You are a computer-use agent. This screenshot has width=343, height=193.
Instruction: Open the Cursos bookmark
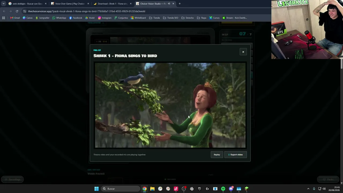click(214, 18)
